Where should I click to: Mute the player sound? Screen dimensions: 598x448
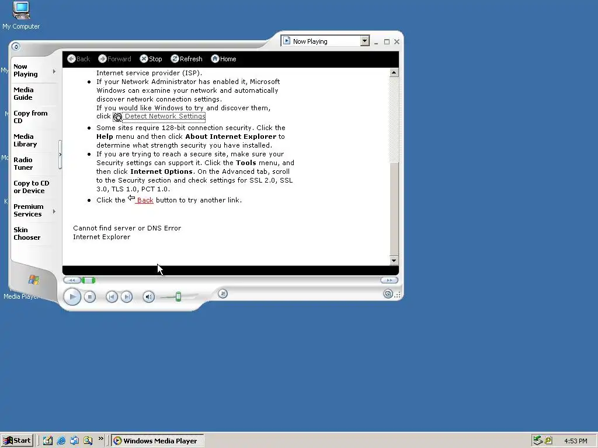(149, 297)
